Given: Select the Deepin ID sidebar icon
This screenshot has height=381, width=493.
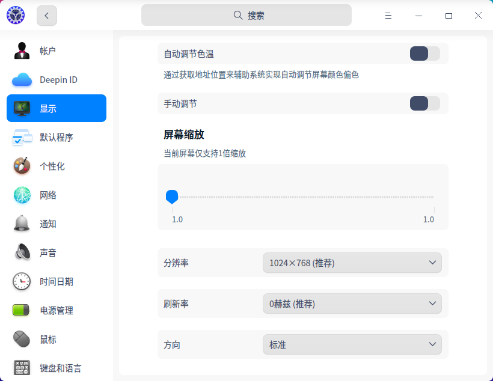Looking at the screenshot, I should [x=21, y=79].
